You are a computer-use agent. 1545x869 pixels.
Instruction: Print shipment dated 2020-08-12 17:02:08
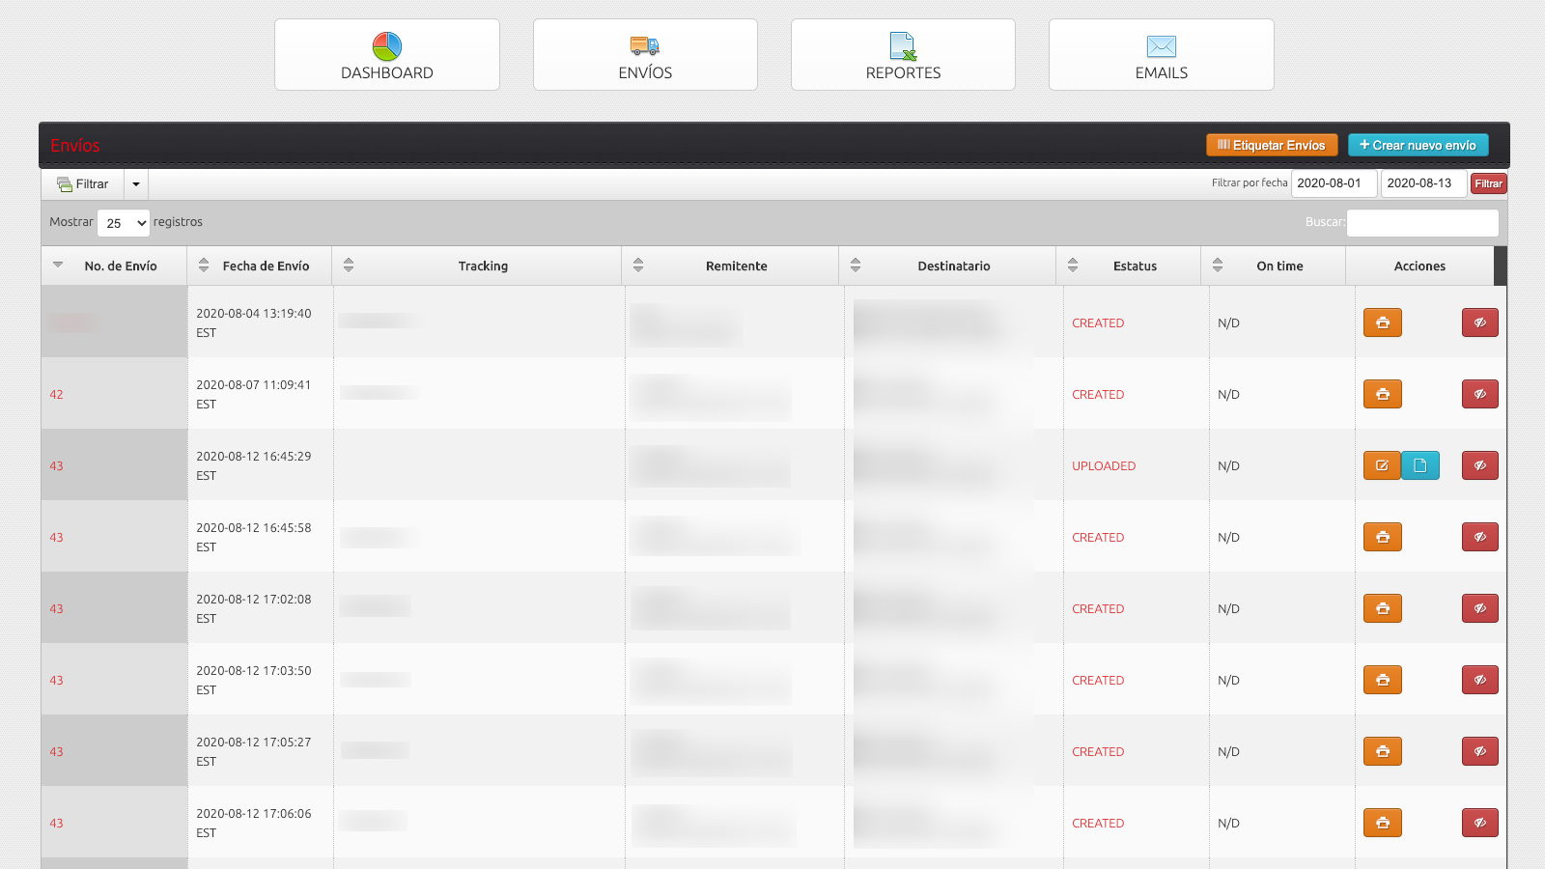[x=1383, y=608]
